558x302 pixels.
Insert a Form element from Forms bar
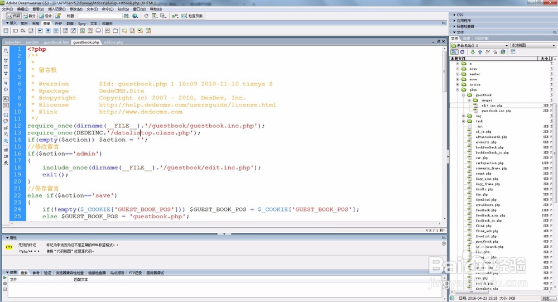click(x=6, y=31)
